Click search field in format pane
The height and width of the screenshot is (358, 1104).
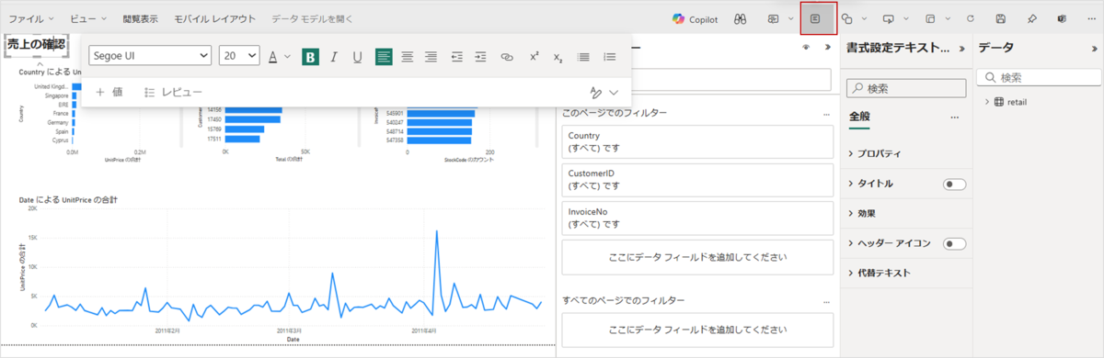click(x=906, y=88)
